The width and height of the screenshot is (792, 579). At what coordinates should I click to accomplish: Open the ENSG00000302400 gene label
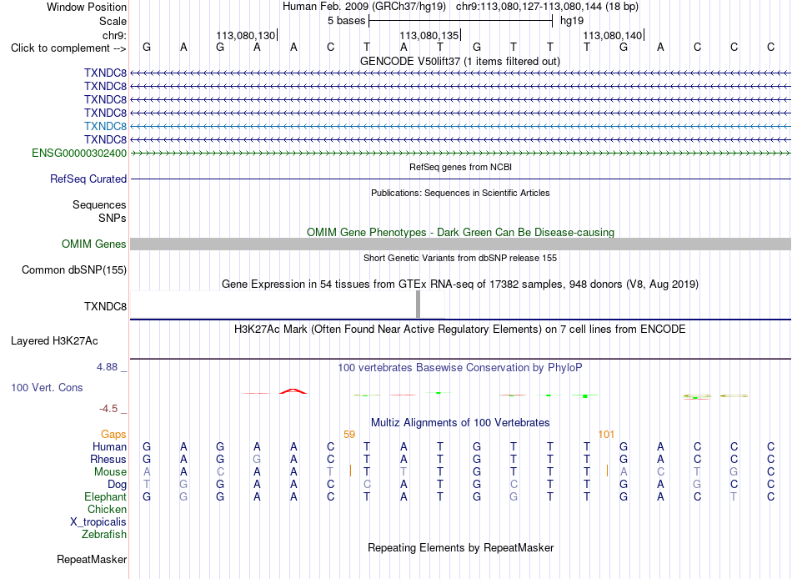[79, 154]
